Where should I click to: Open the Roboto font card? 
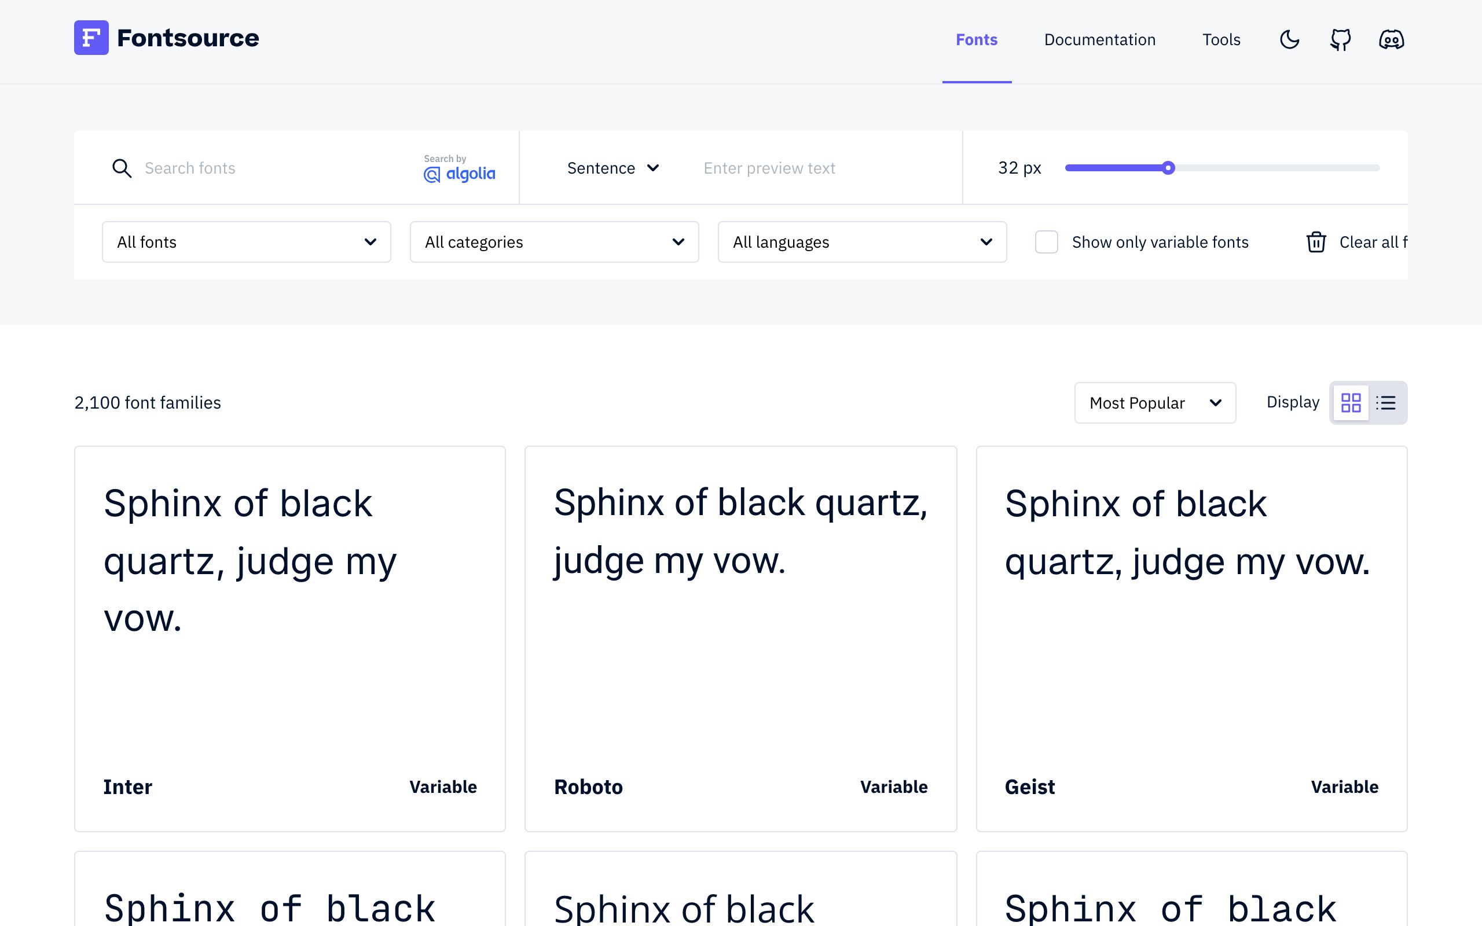[740, 639]
